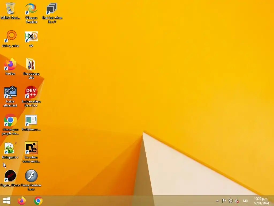The height and width of the screenshot is (206, 274).
Task: Show hidden tray icons arrow
Action: click(217, 201)
